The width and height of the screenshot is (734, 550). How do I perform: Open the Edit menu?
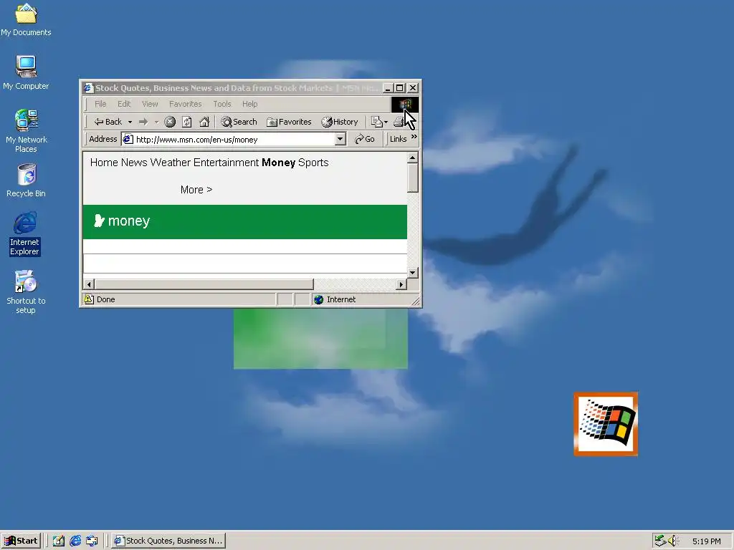tap(124, 104)
